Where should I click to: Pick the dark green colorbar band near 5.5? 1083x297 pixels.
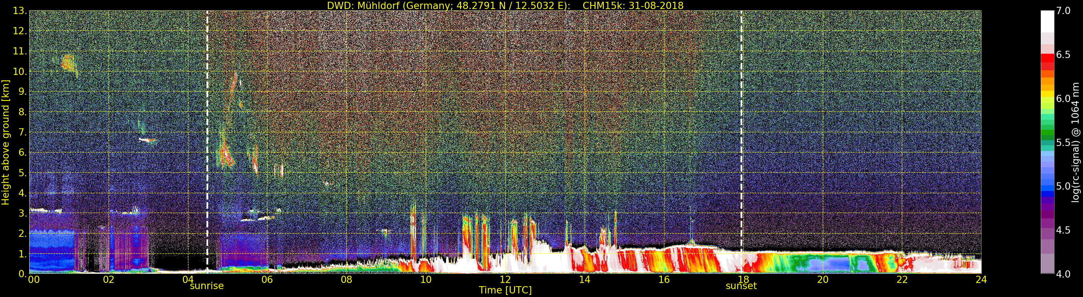1047,134
